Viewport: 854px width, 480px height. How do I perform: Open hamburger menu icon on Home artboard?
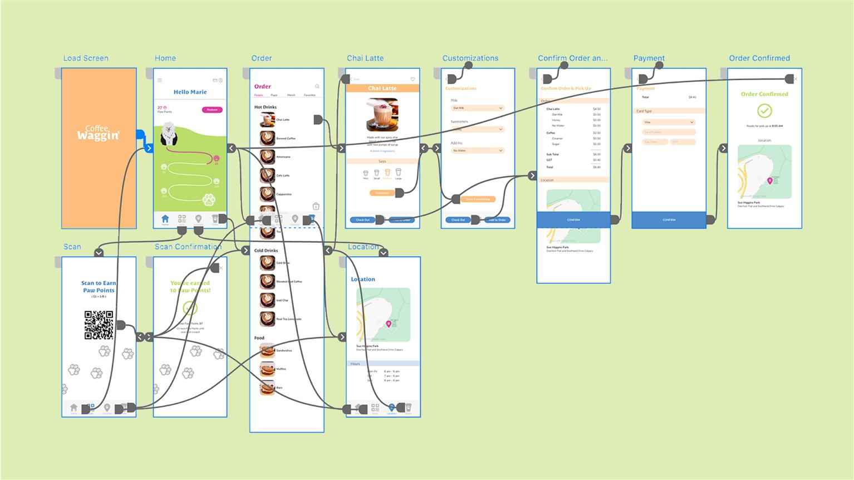pos(160,80)
